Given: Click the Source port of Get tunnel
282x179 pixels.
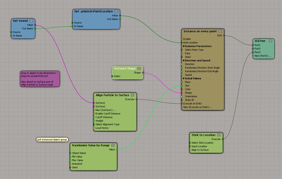Looking at the screenshot, I should pos(11,32).
